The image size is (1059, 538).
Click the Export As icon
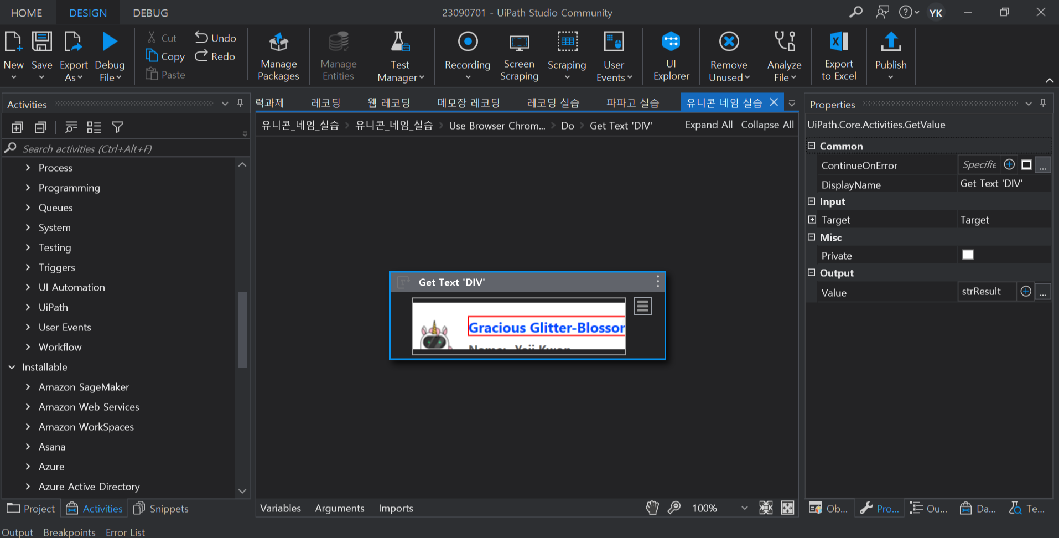73,43
